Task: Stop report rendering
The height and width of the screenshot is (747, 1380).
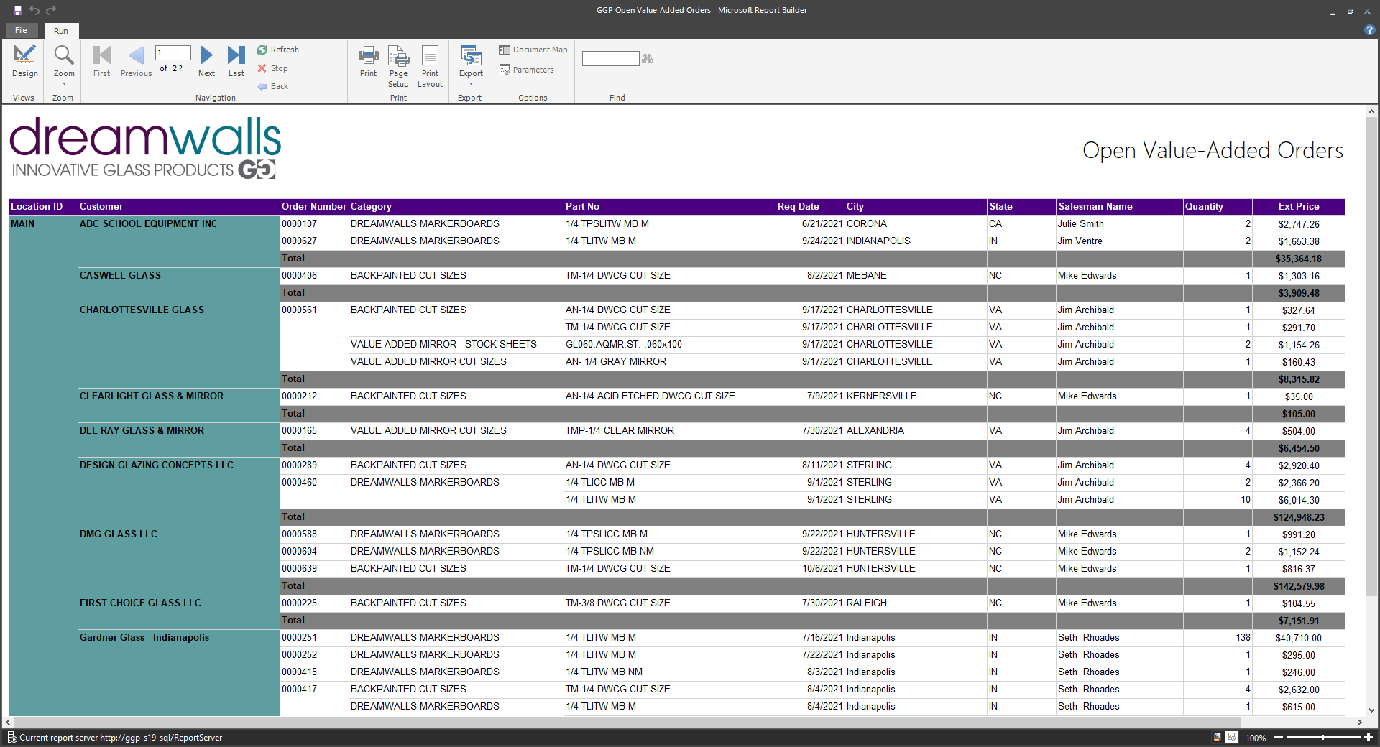Action: click(272, 68)
